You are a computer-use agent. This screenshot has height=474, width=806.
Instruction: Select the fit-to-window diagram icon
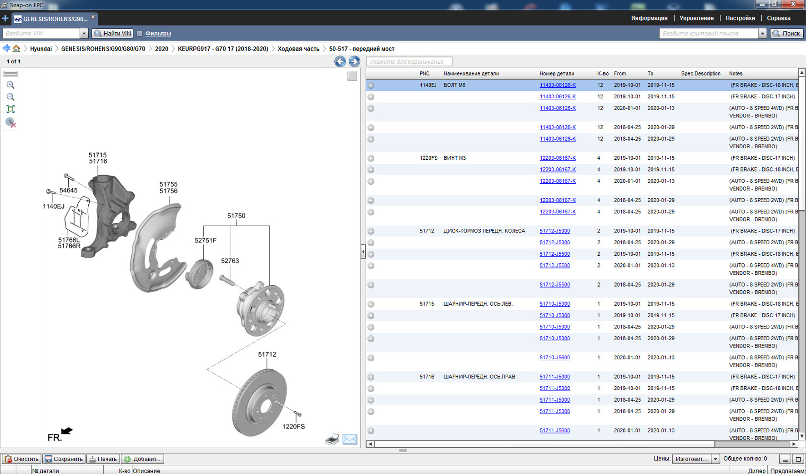(10, 109)
